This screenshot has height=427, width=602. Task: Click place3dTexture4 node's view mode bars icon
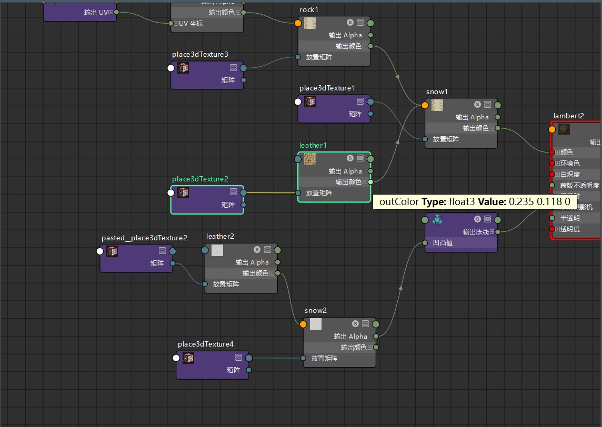pyautogui.click(x=238, y=357)
